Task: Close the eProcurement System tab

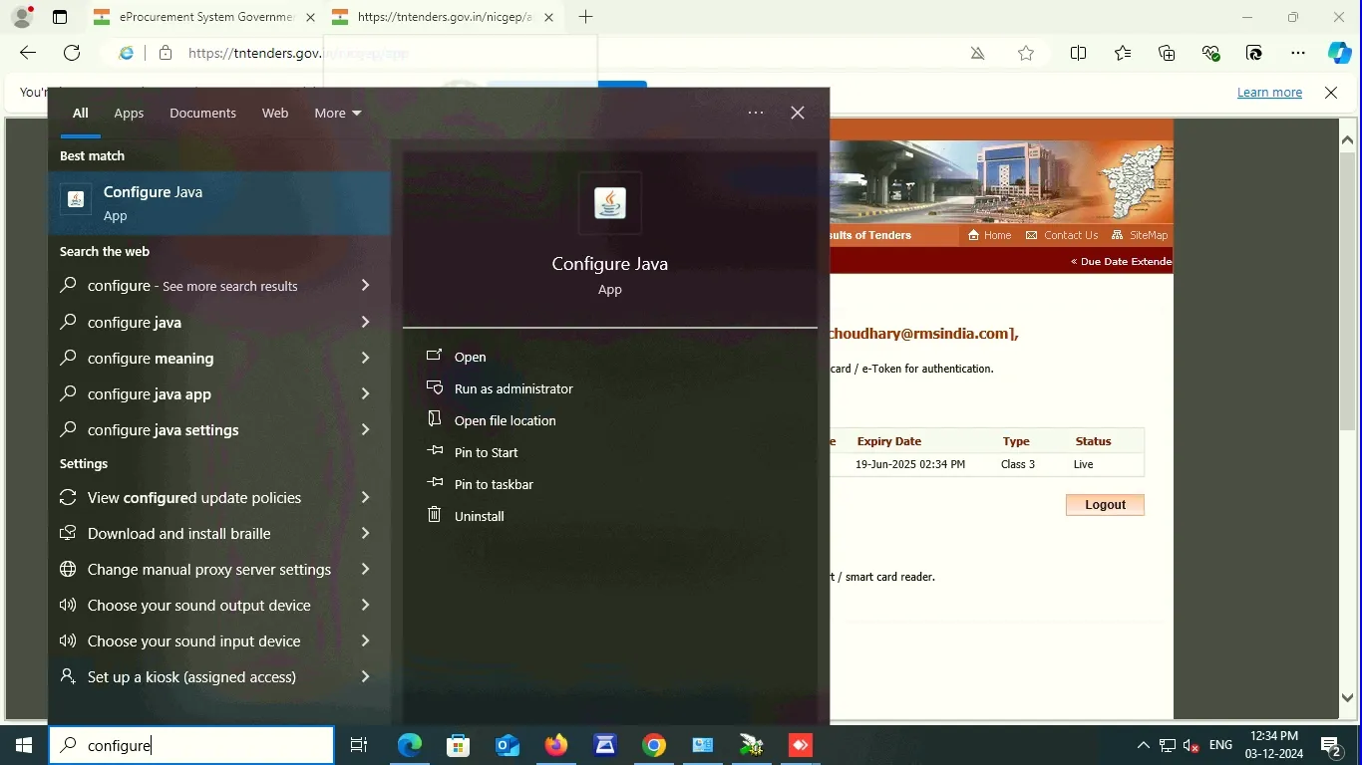Action: click(x=310, y=17)
